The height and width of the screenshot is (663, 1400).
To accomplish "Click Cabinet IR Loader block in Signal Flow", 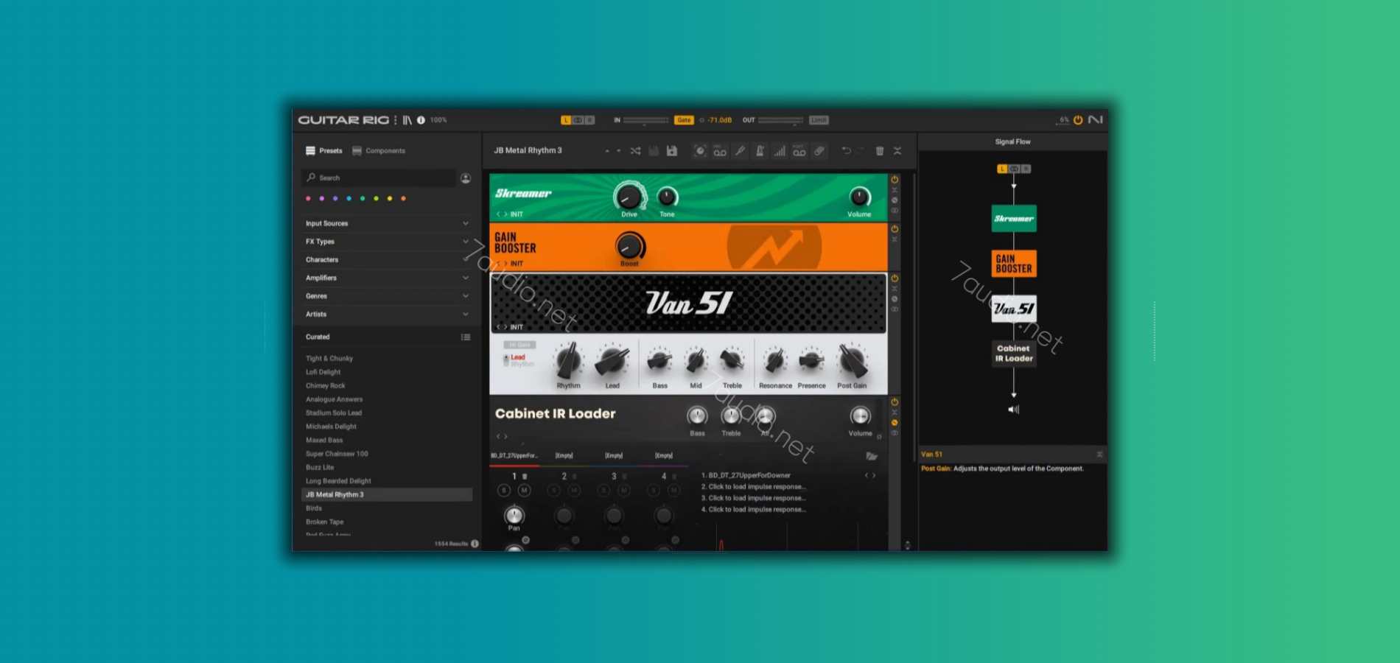I will pyautogui.click(x=1014, y=354).
